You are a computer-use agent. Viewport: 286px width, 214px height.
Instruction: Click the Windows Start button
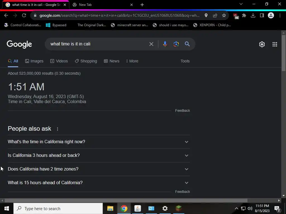pyautogui.click(x=7, y=208)
